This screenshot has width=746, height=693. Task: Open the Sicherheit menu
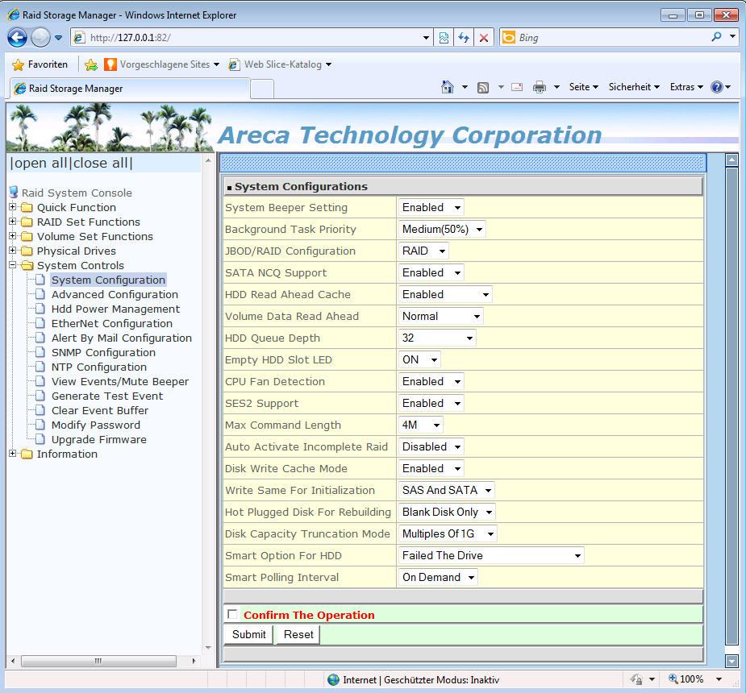(x=634, y=87)
